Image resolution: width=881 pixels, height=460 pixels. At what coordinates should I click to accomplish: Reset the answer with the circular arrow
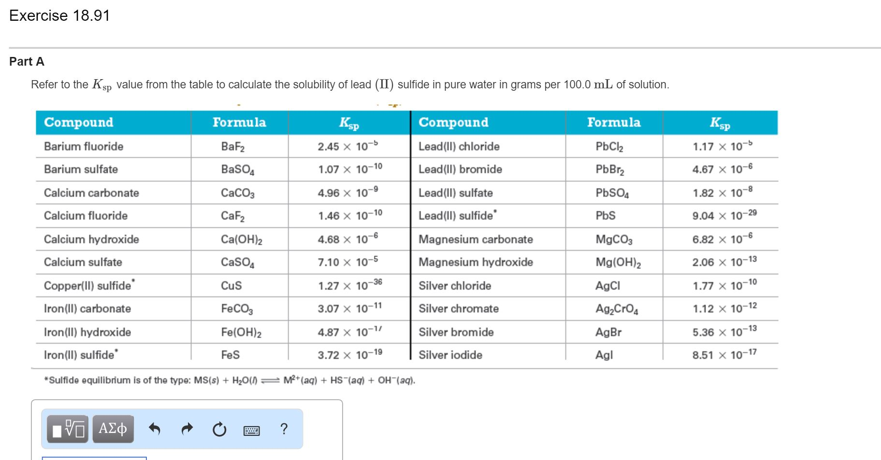219,429
